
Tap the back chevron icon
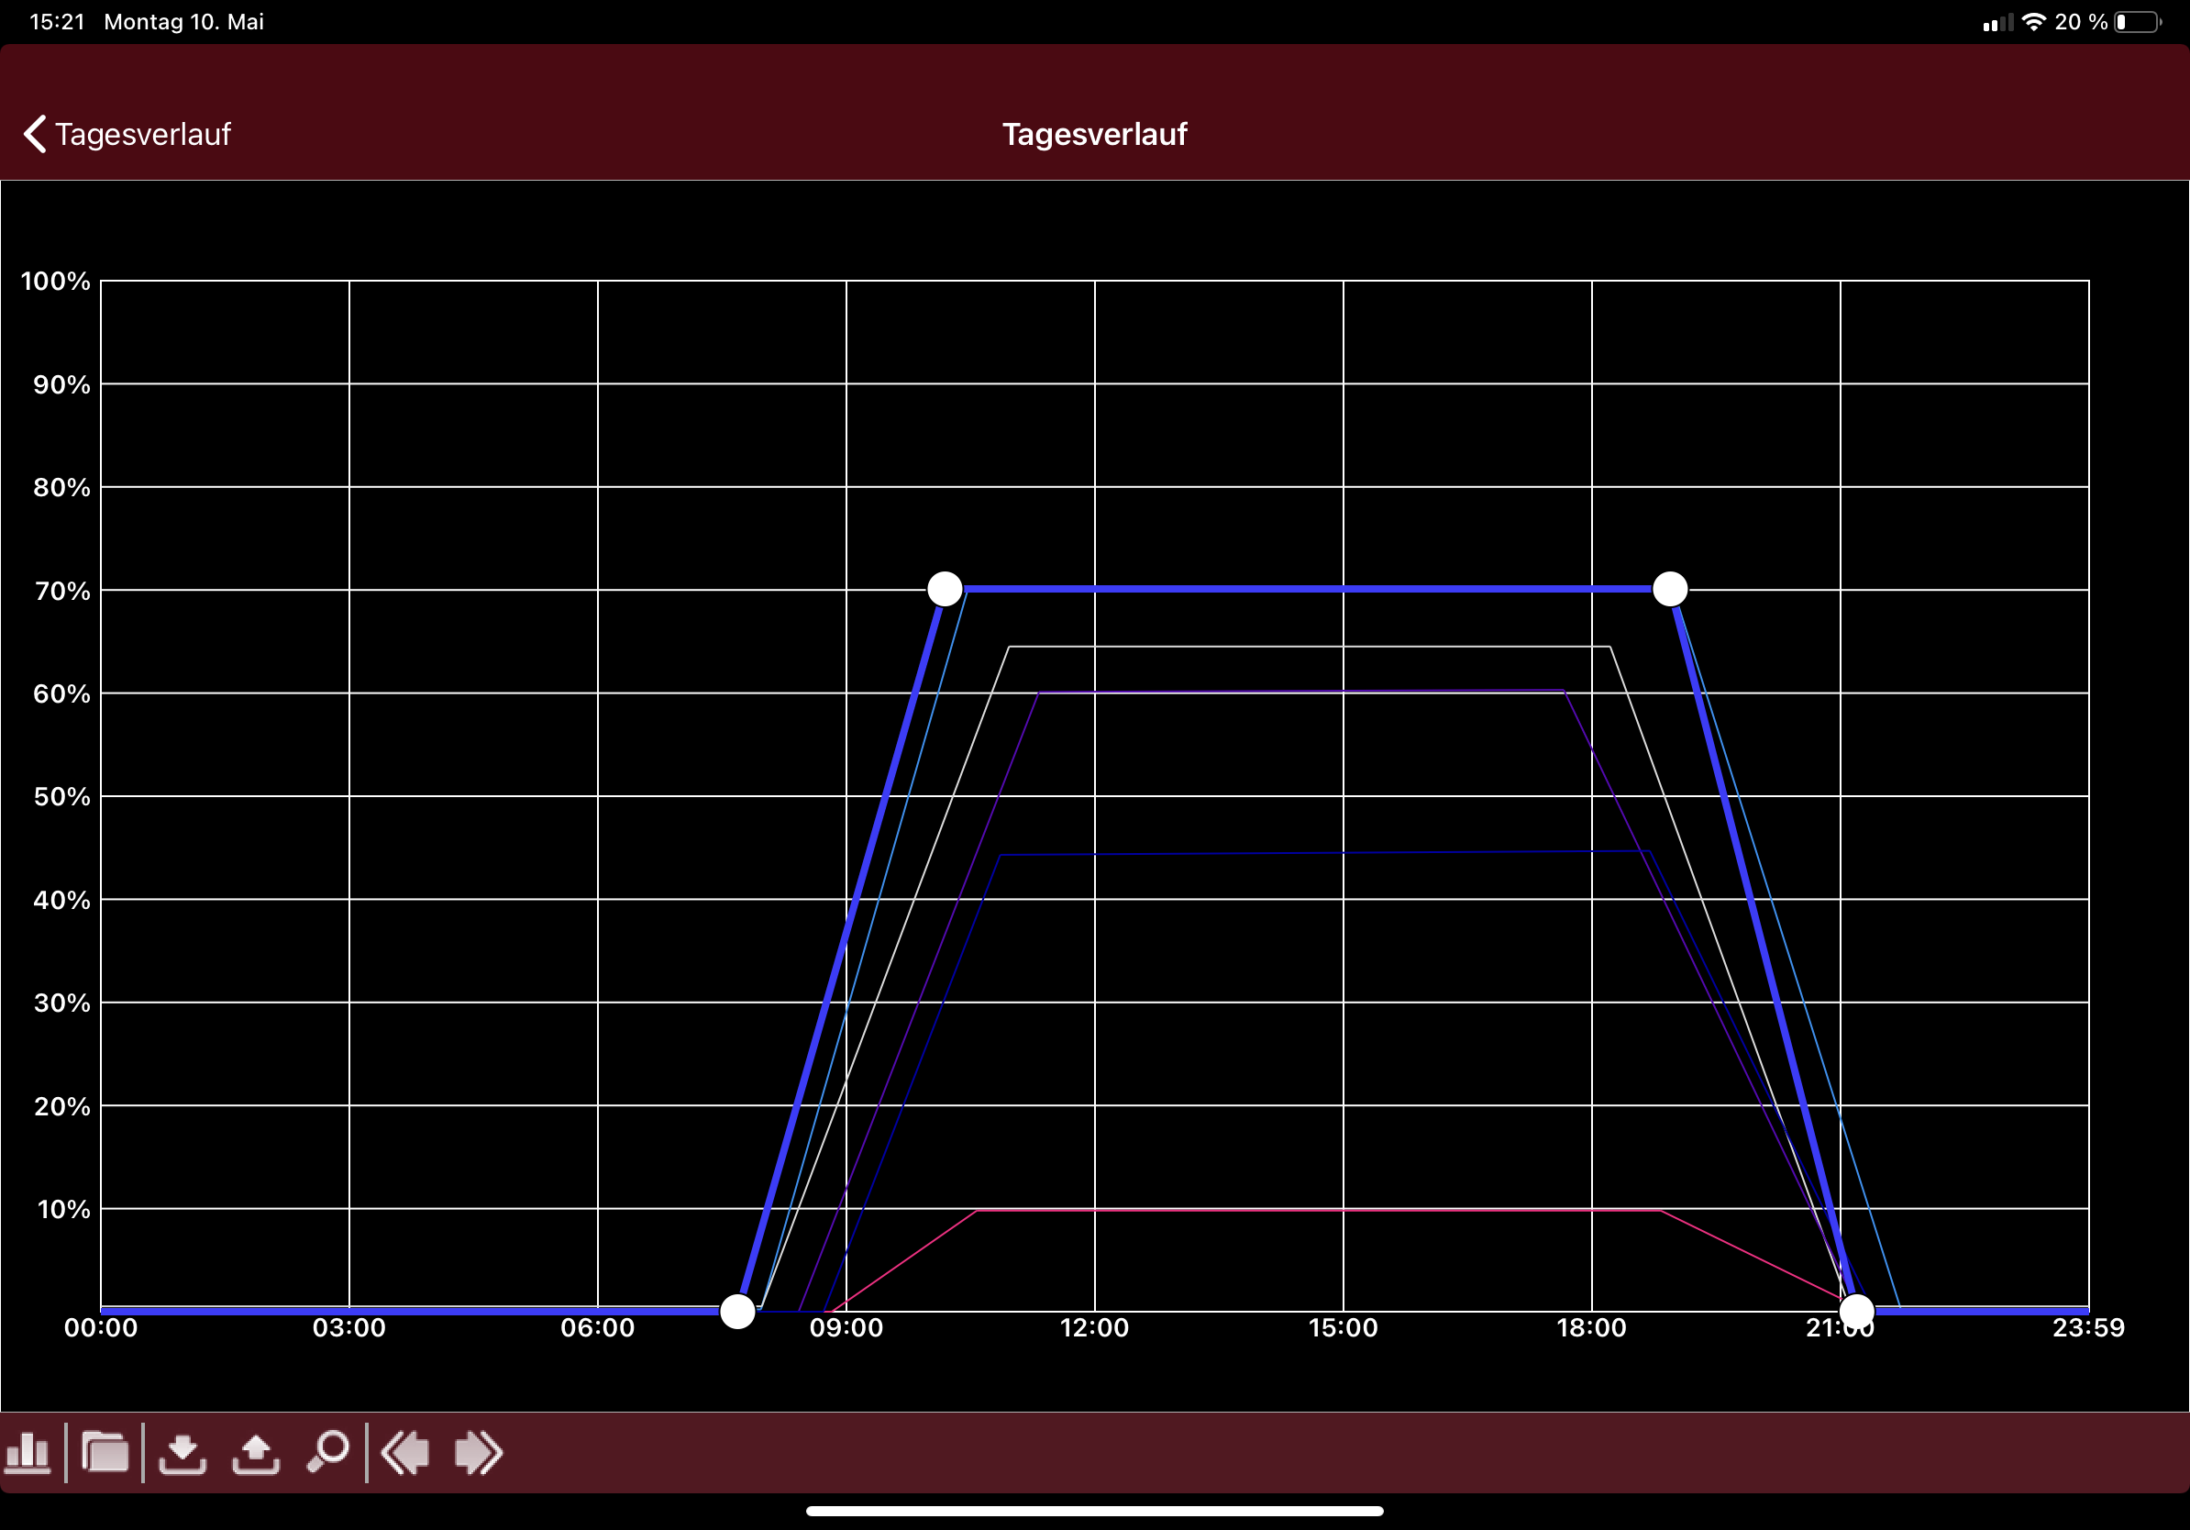[x=34, y=135]
